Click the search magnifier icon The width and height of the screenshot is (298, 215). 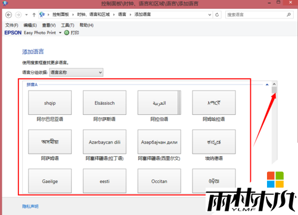288,15
